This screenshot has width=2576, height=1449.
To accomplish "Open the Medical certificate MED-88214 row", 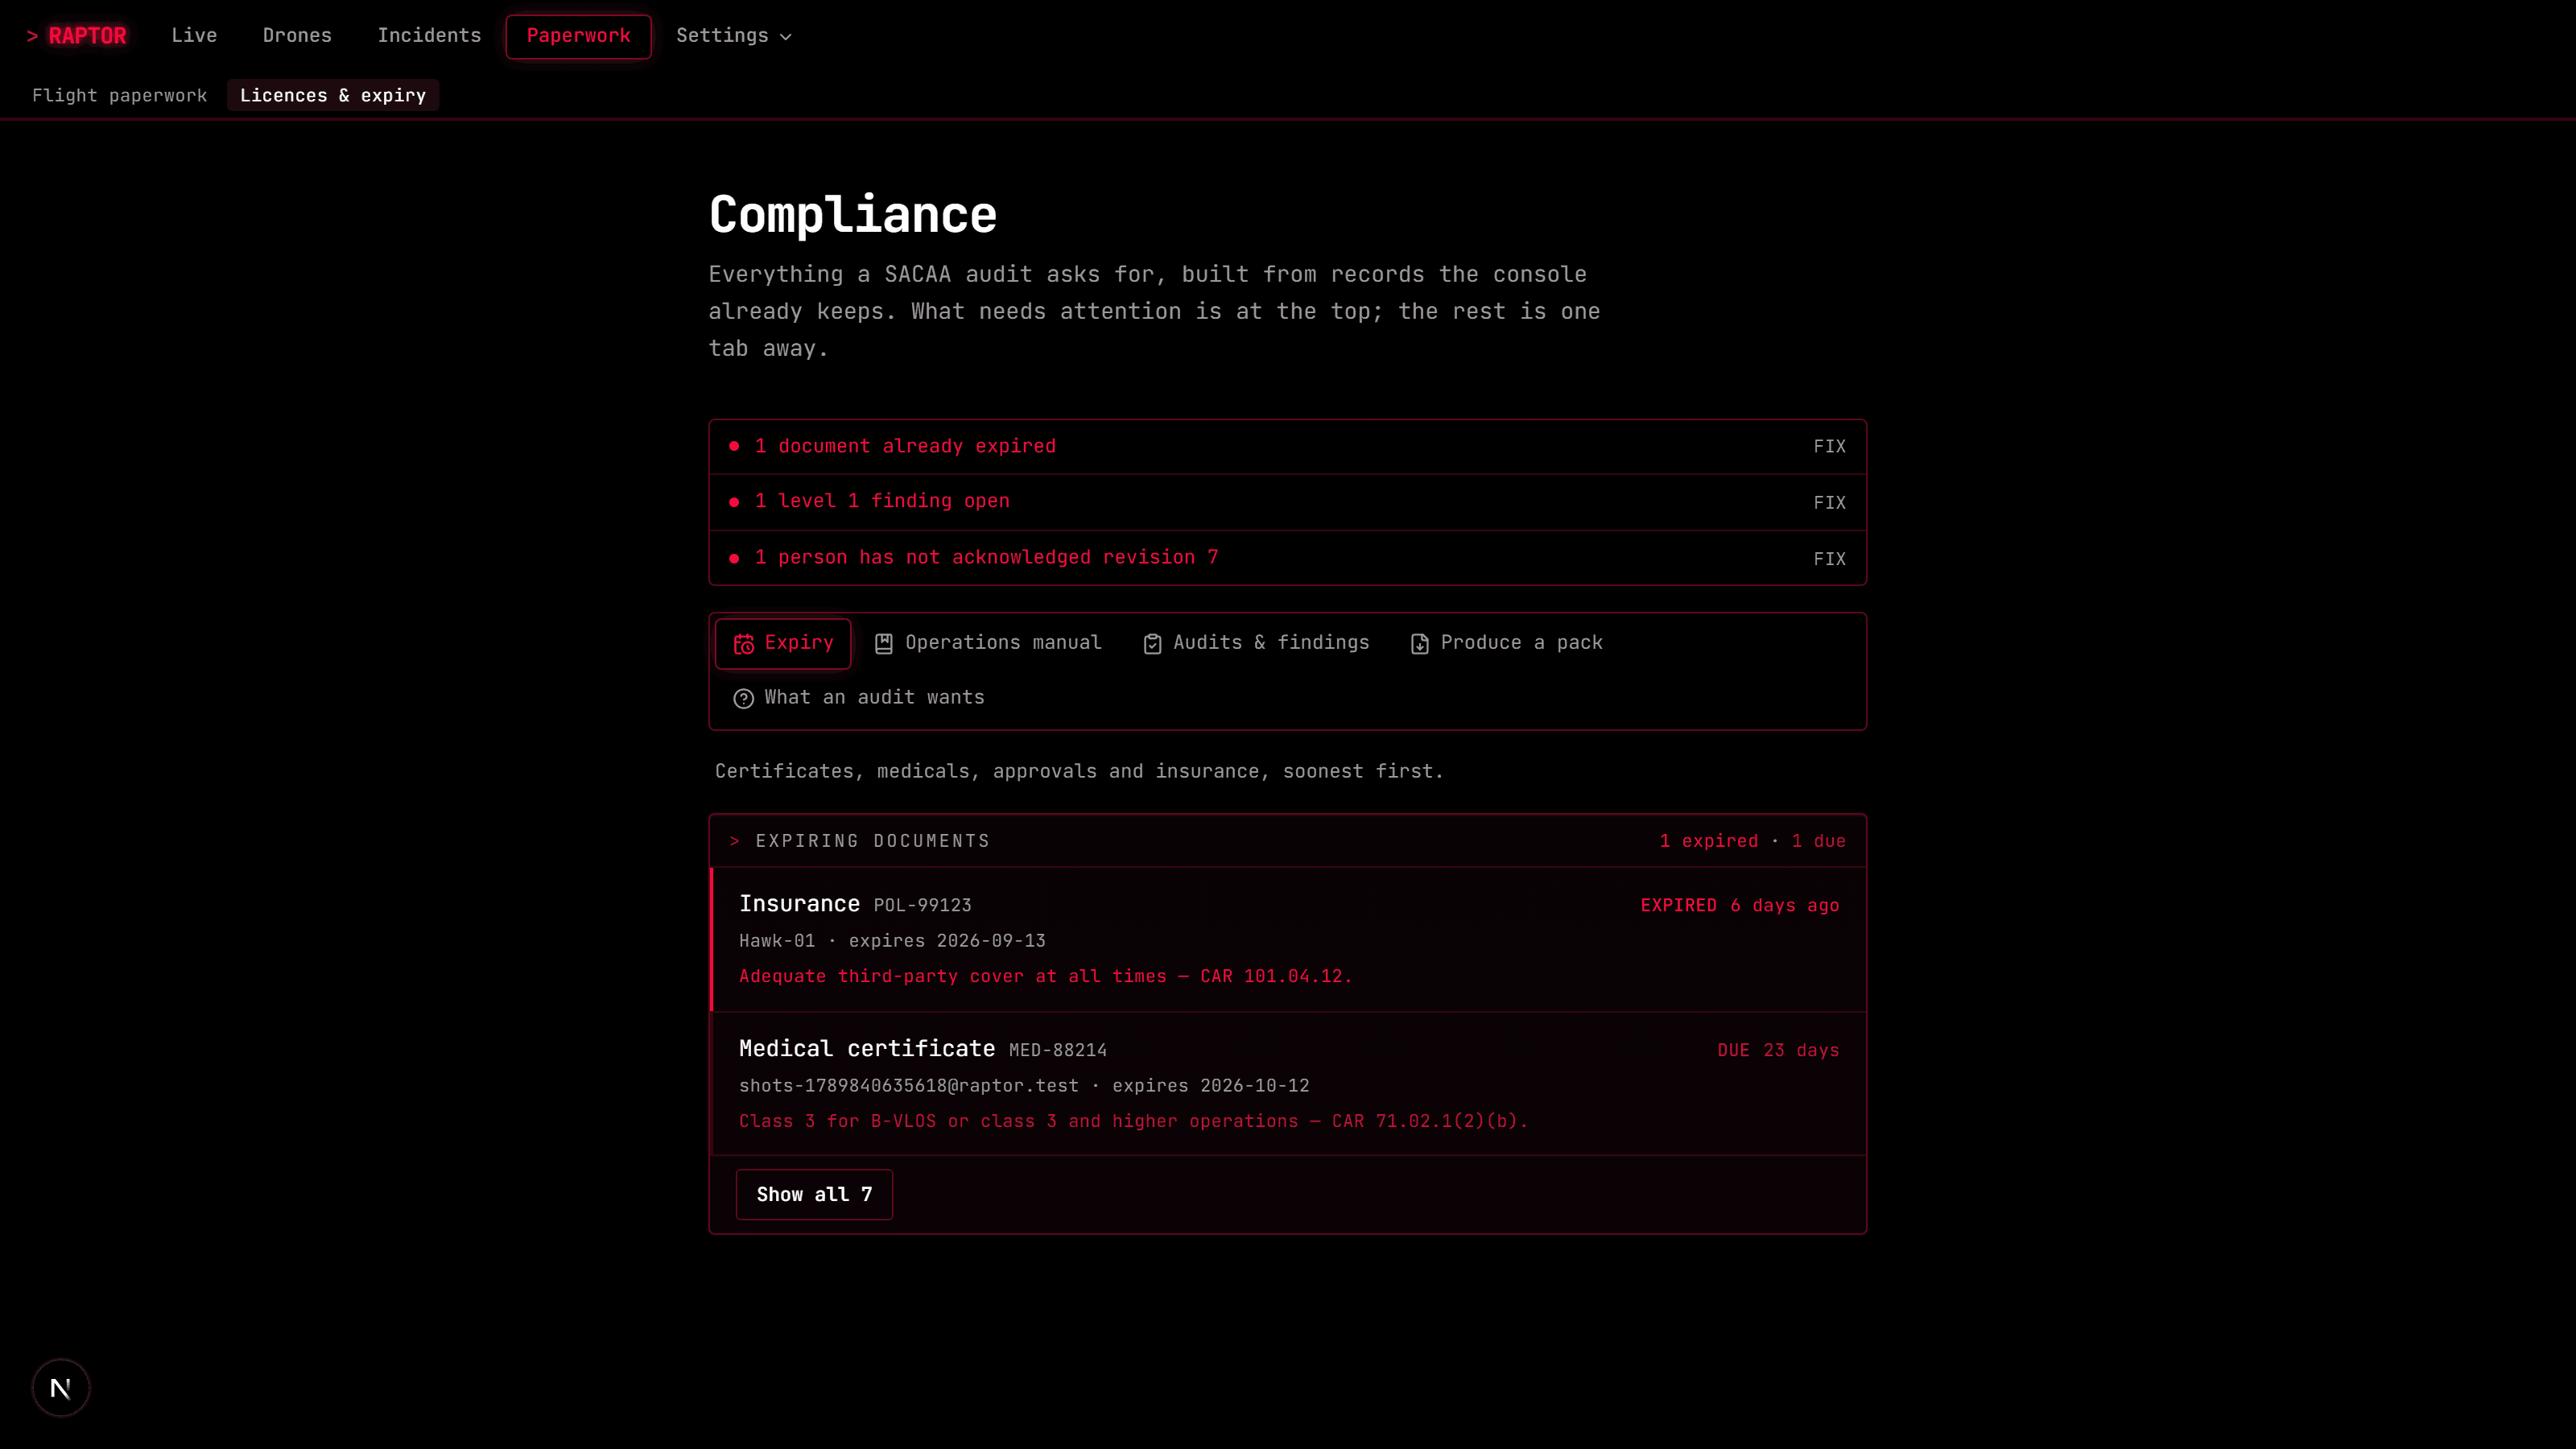I will pyautogui.click(x=1288, y=1084).
